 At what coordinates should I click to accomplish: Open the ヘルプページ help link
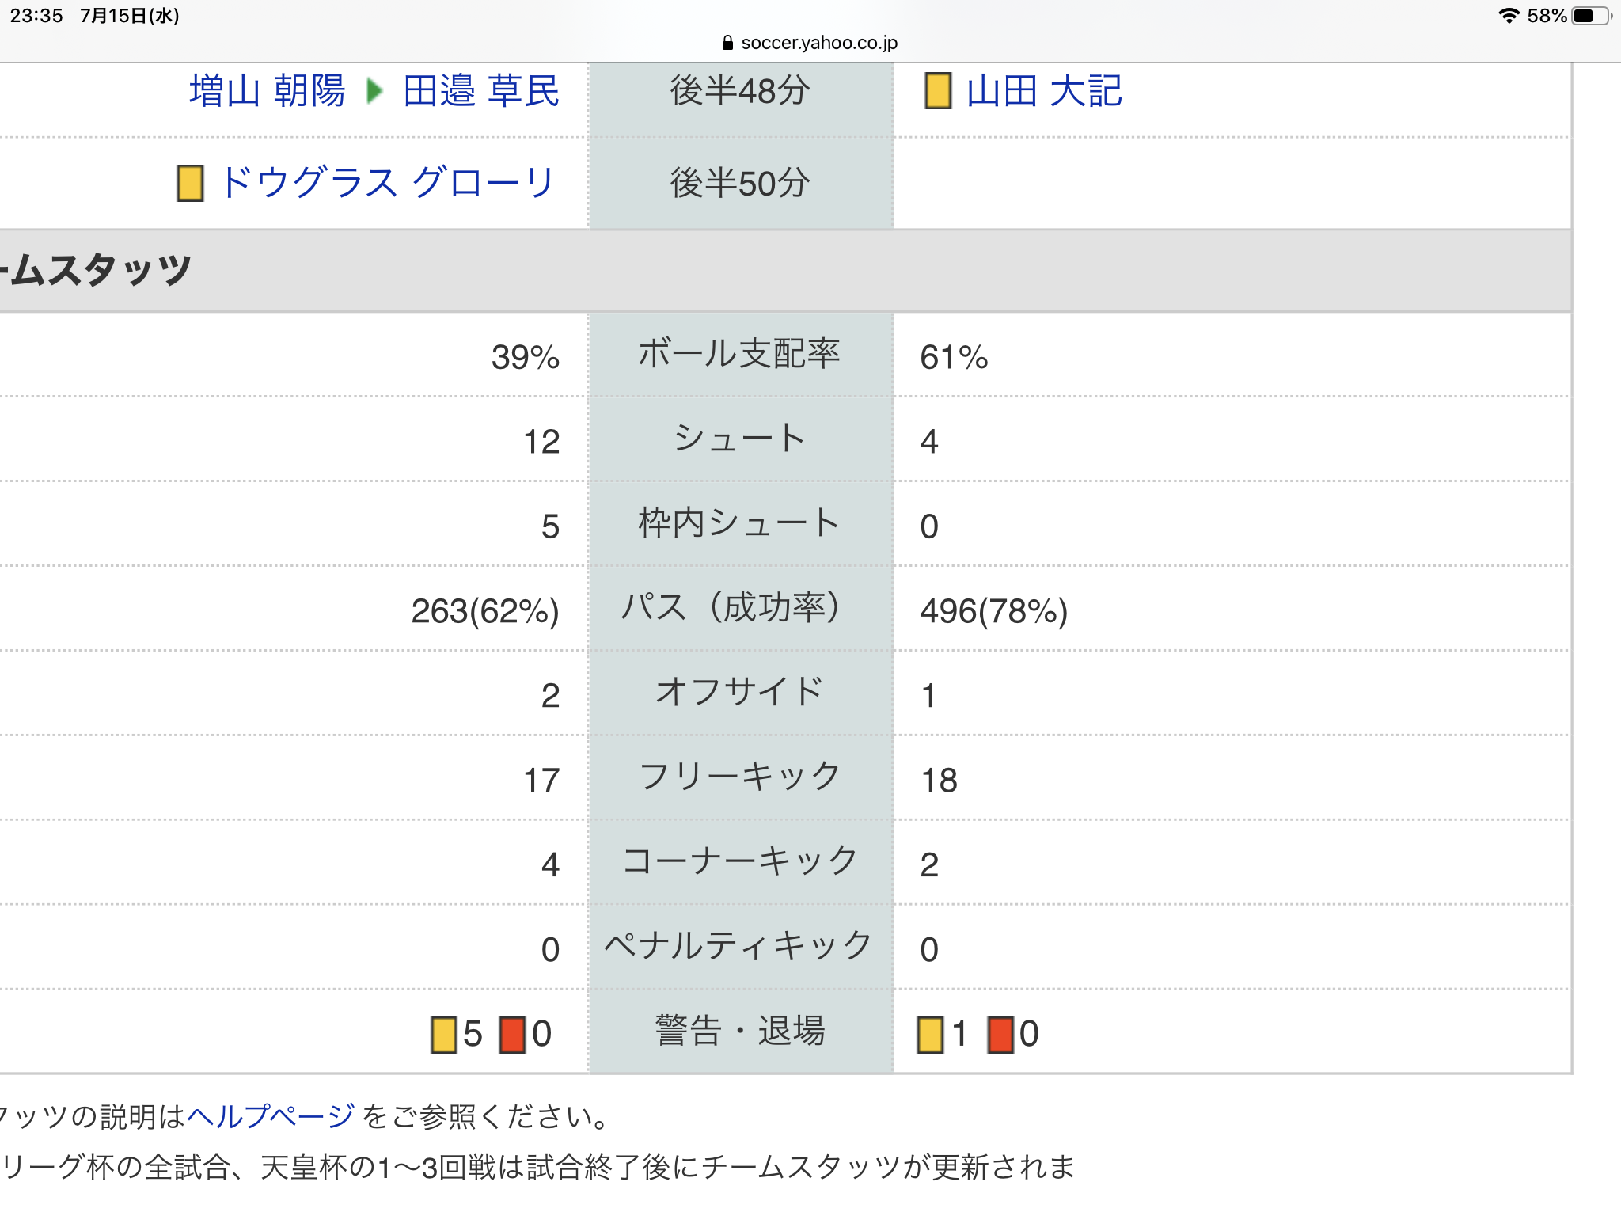pyautogui.click(x=271, y=1116)
